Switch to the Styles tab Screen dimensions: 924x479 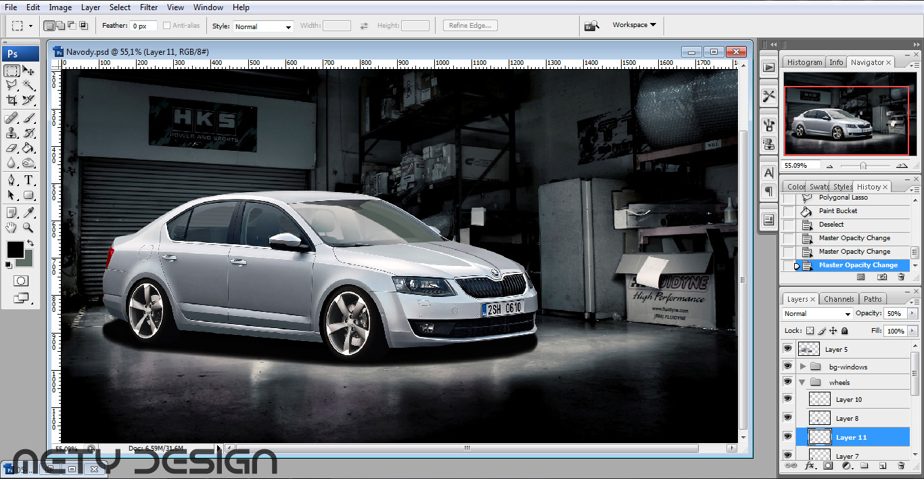coord(842,187)
